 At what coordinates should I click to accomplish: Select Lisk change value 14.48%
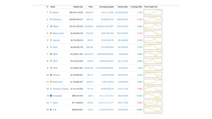[x=139, y=110]
